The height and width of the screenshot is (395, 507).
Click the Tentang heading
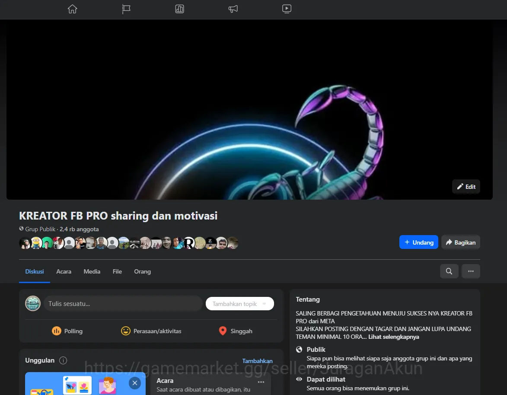308,299
